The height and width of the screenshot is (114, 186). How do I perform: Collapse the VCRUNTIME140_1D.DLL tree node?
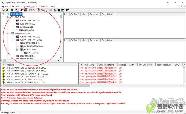(12, 40)
